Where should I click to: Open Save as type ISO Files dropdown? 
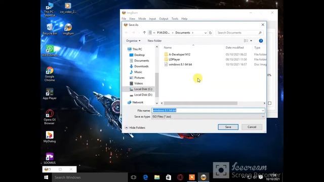(208, 117)
